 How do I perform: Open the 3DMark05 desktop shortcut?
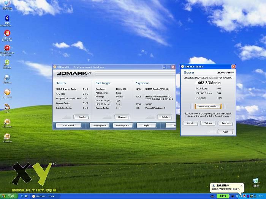point(7,123)
